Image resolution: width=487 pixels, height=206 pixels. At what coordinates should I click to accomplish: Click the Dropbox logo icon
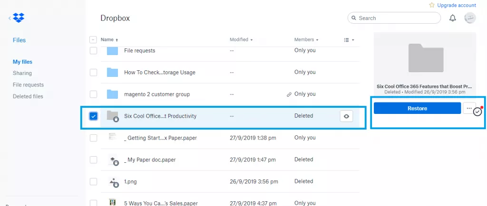(x=19, y=18)
